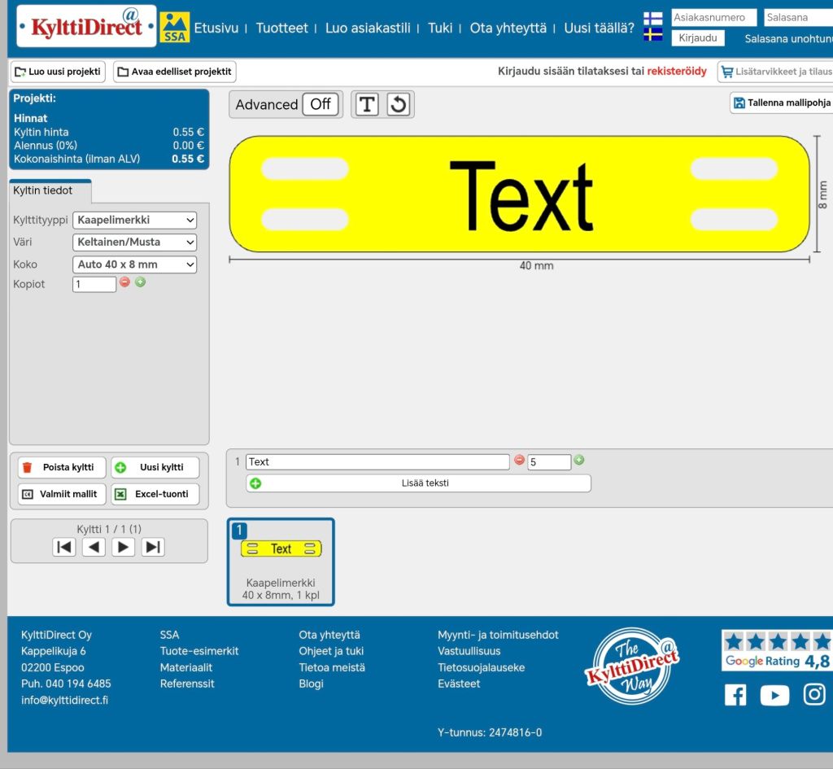Click the rotate/reset arrow icon

[x=398, y=104]
